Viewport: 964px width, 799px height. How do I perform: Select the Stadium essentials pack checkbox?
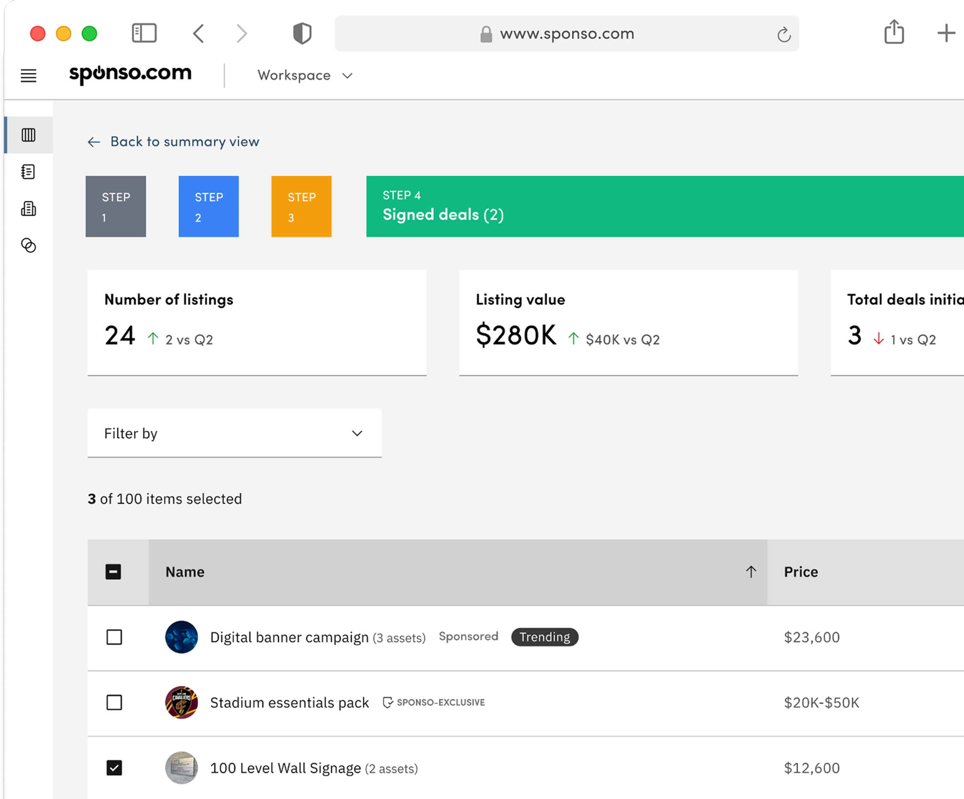[114, 703]
